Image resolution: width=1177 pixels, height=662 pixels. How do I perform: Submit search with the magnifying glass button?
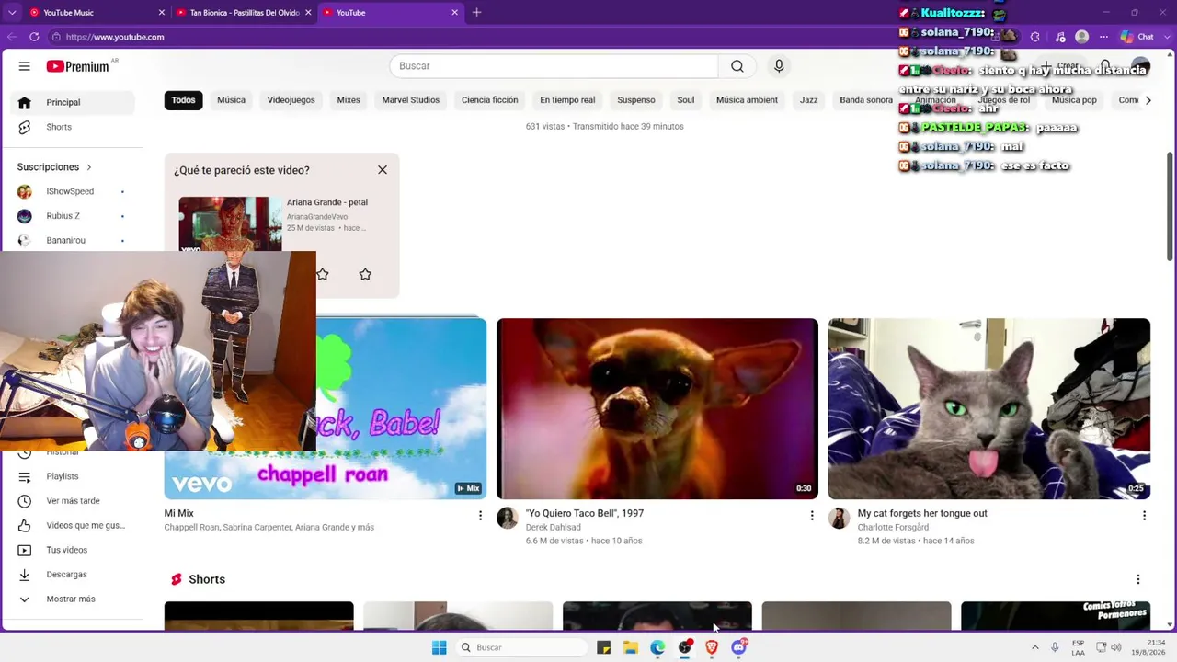737,66
